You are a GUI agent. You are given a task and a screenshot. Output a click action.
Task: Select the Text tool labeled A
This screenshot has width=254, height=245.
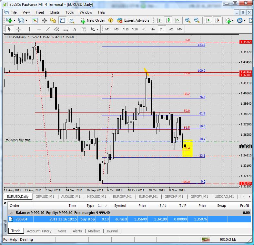coord(75,29)
